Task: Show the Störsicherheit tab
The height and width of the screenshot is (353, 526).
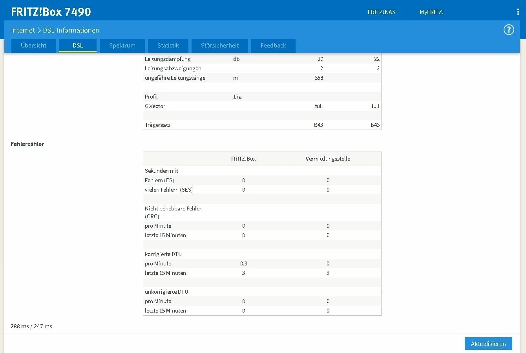Action: tap(220, 46)
